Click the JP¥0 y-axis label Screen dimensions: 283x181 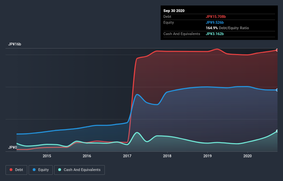12,147
